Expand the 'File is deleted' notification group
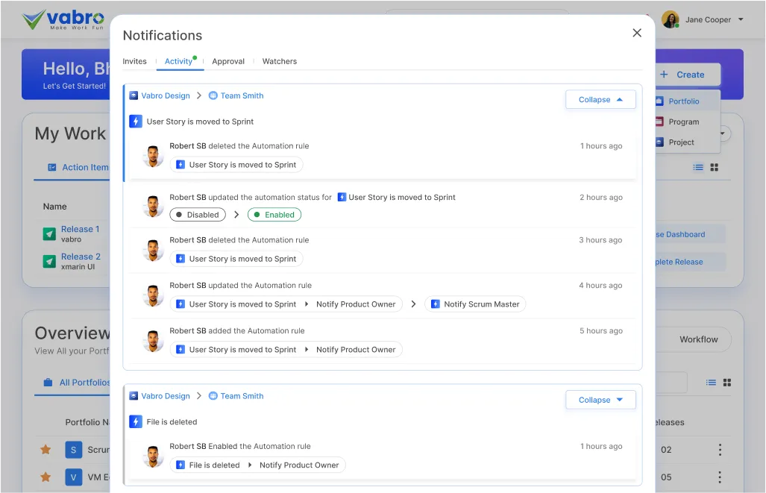This screenshot has width=766, height=493. click(600, 400)
